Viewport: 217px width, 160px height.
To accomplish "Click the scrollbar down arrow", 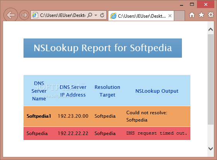I will coord(210,149).
